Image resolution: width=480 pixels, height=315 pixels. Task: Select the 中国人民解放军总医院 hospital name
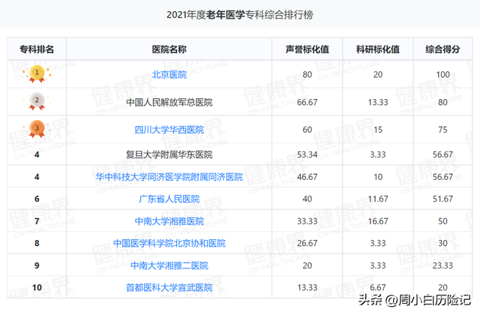click(x=169, y=102)
